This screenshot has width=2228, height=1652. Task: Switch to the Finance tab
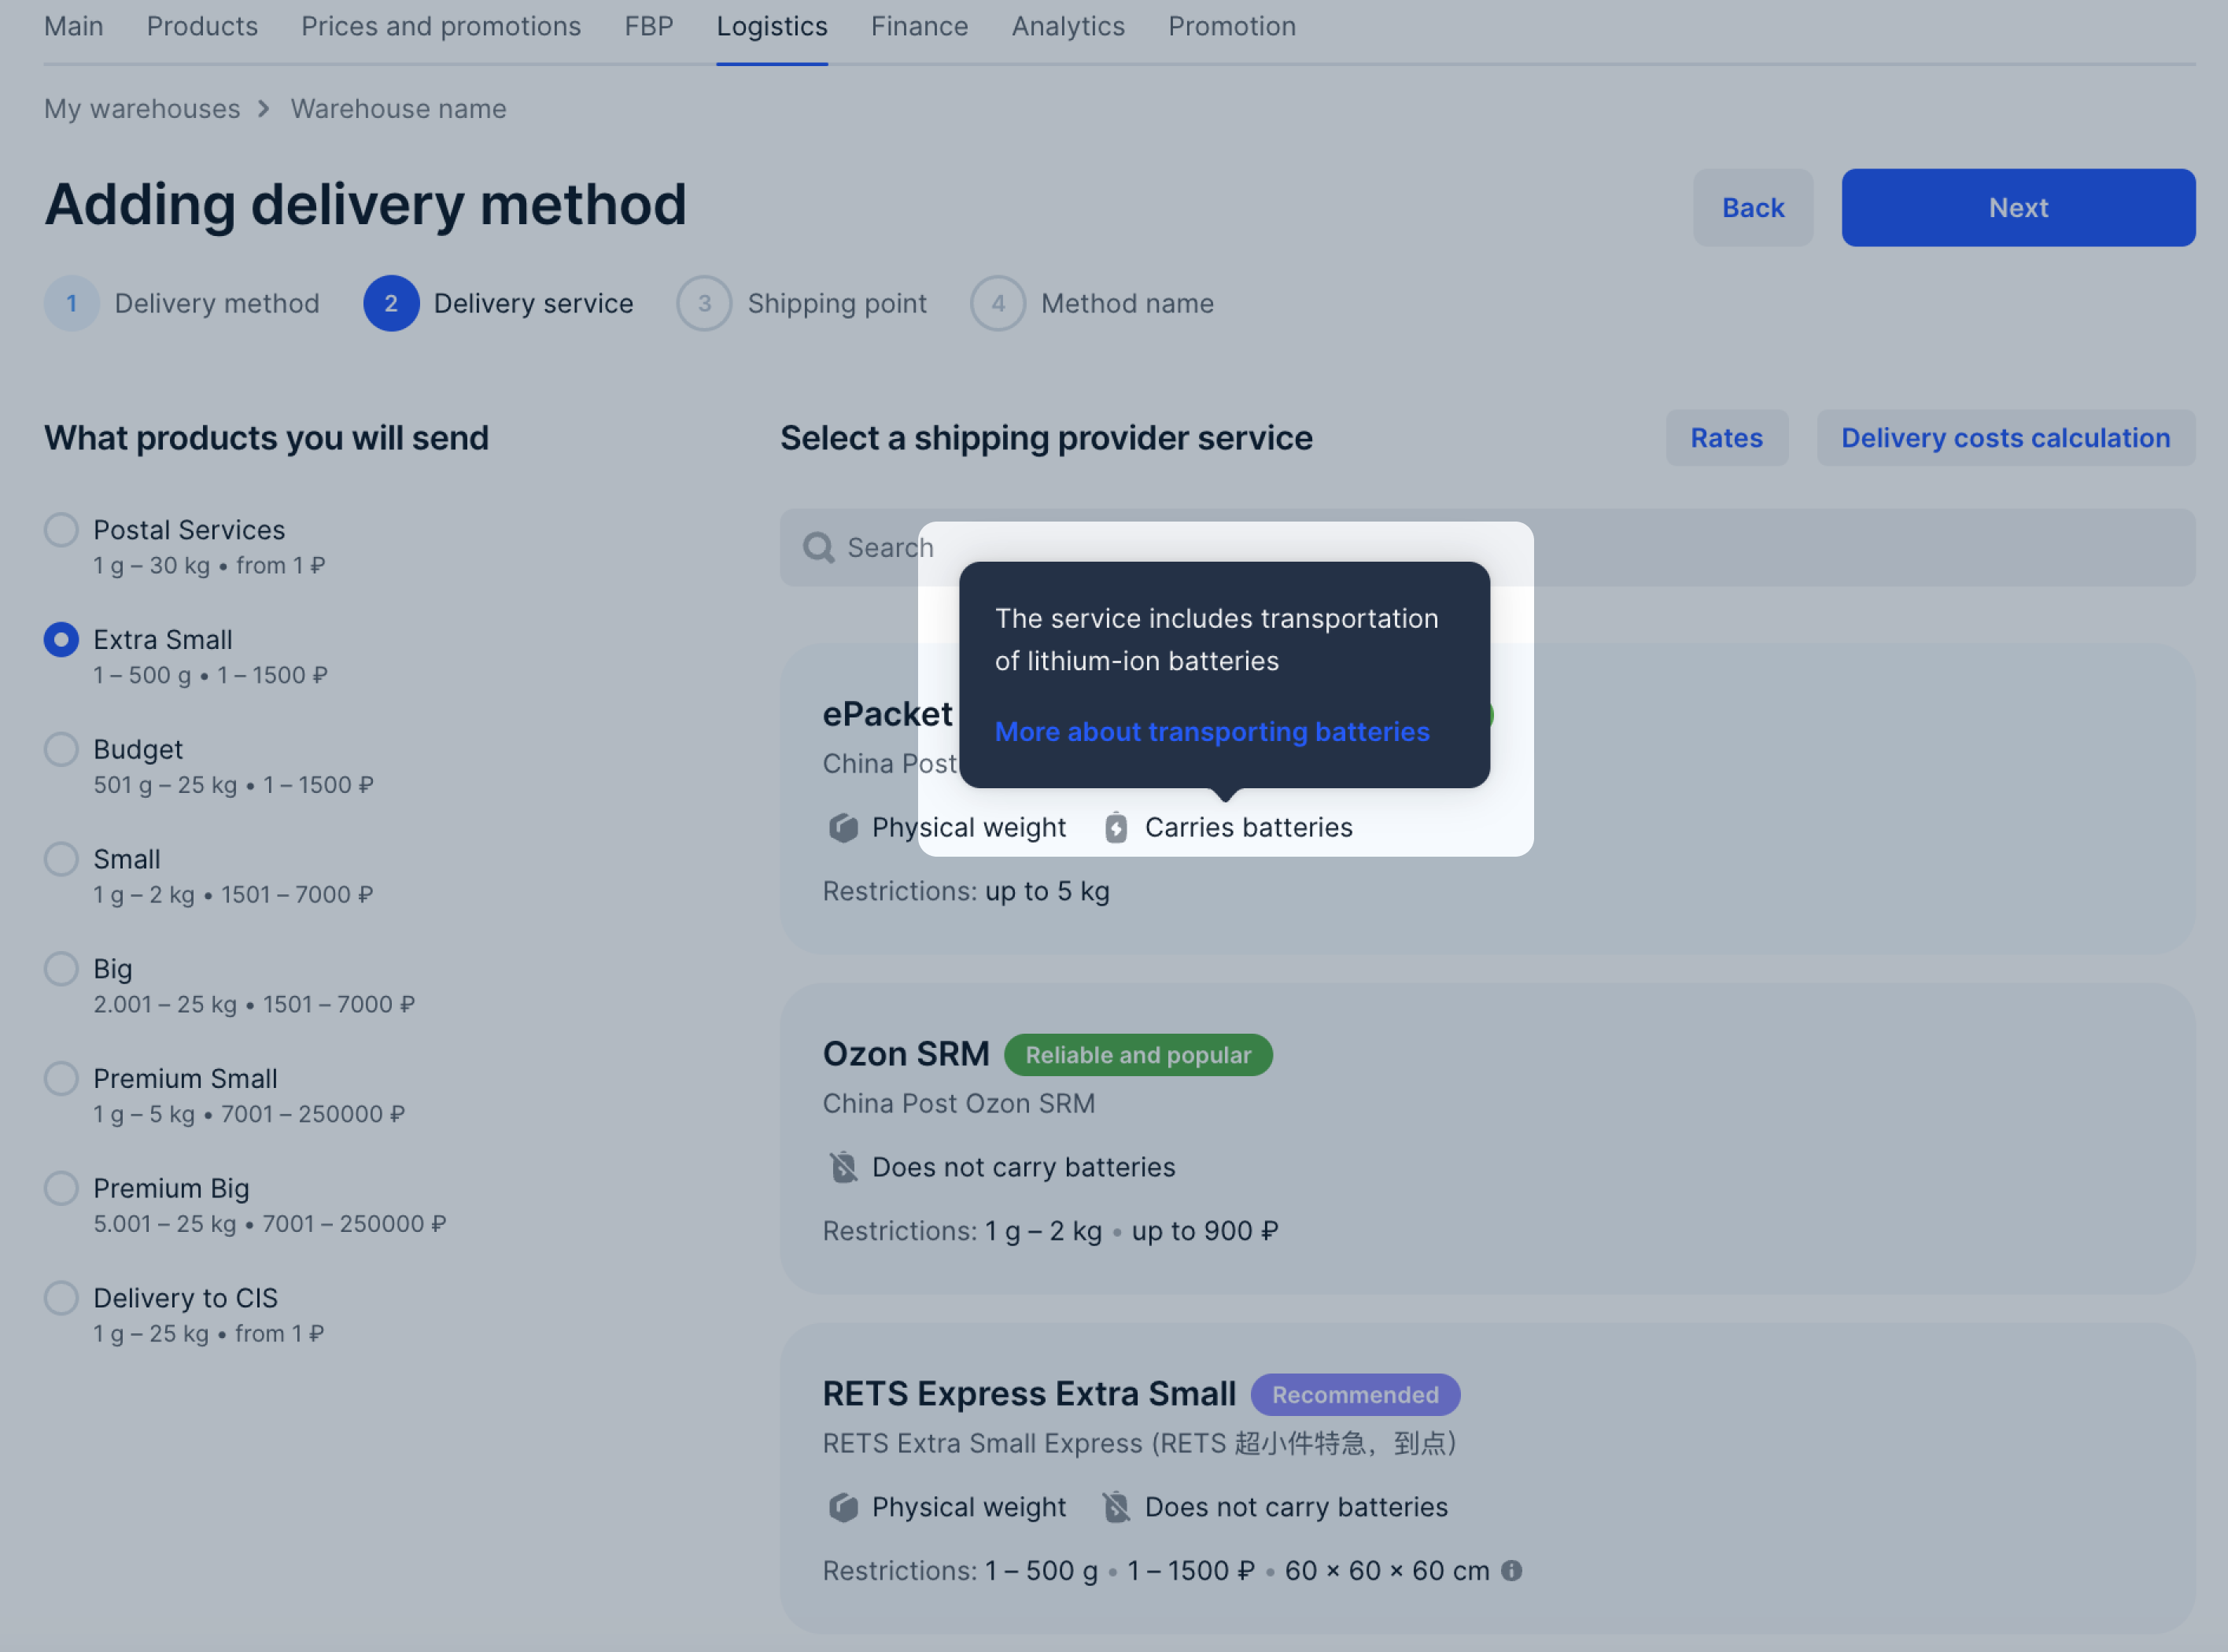coord(919,26)
